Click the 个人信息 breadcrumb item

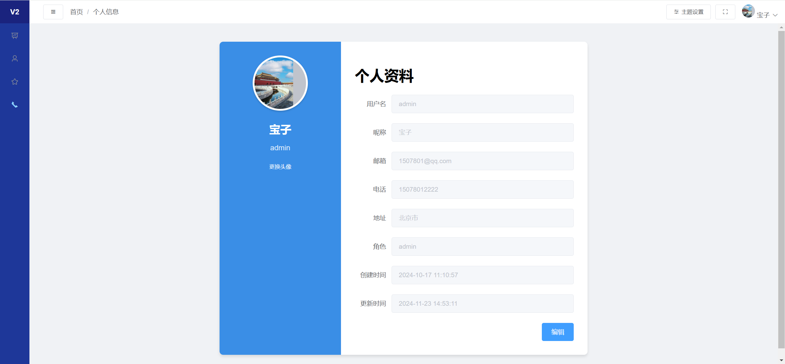tap(106, 12)
